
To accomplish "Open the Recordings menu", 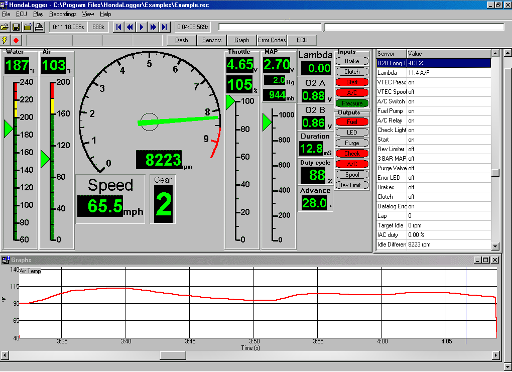I will tap(63, 14).
